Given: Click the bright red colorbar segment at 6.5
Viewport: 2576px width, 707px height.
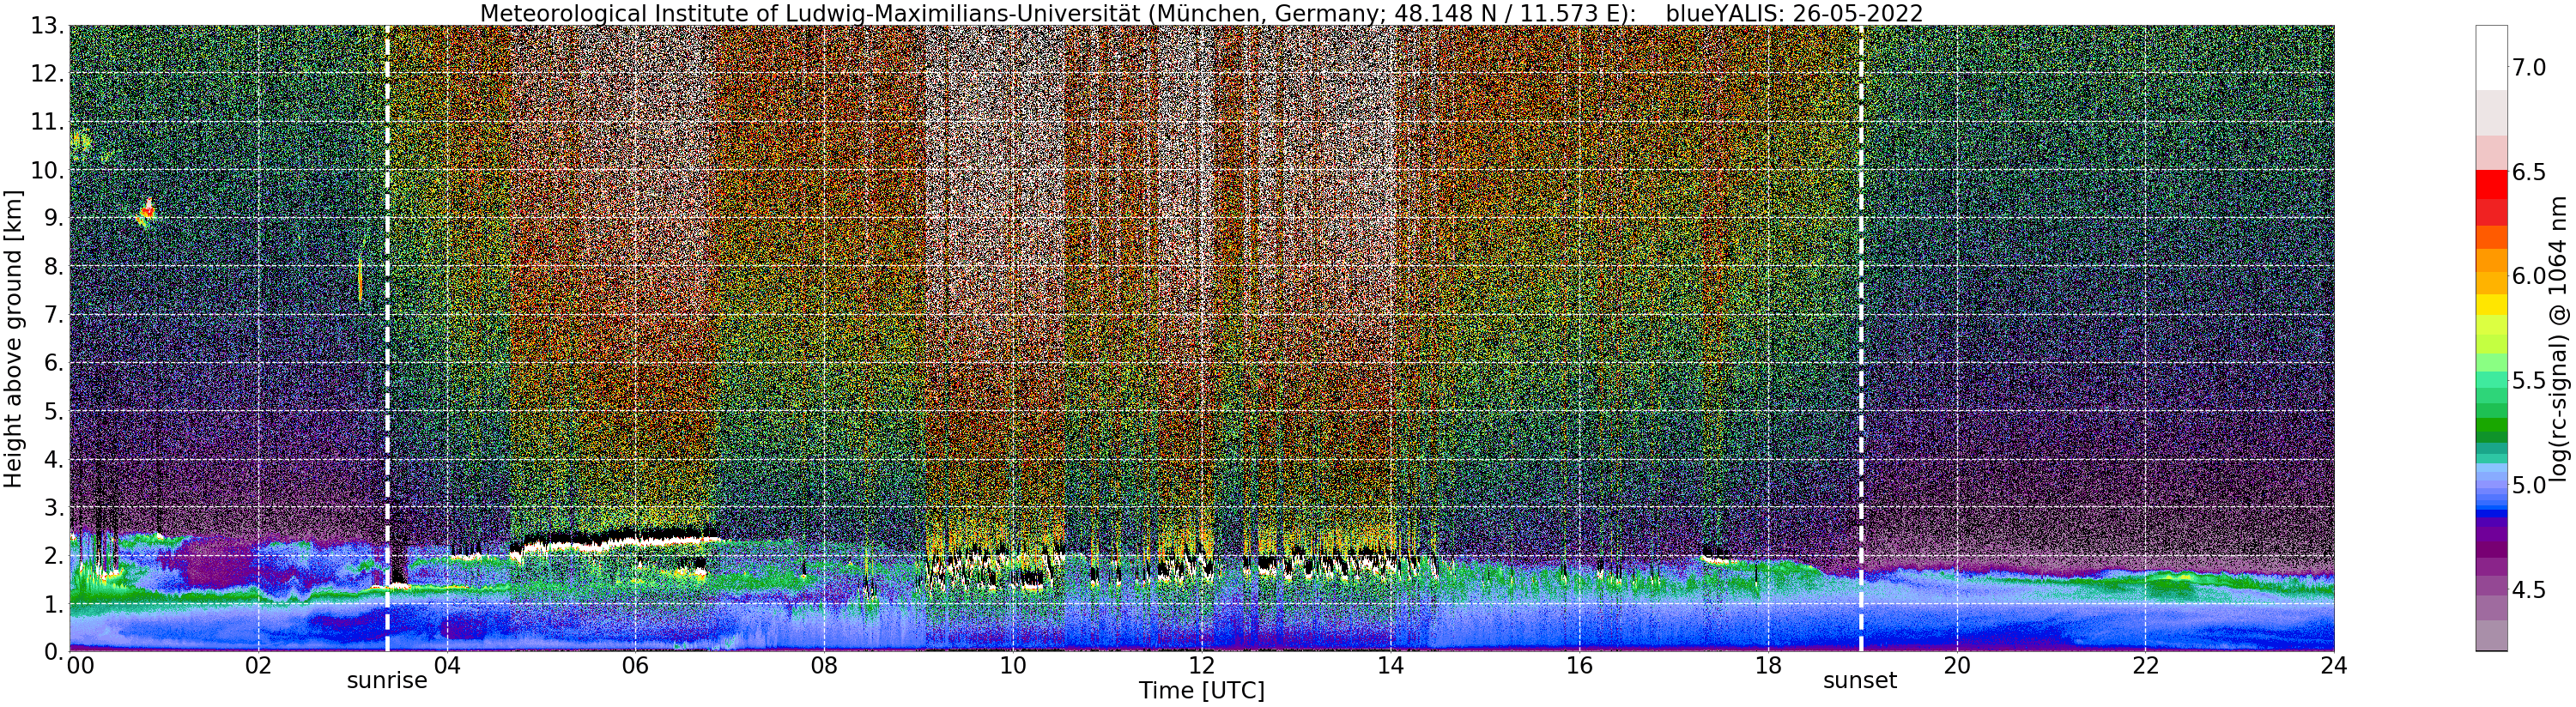Looking at the screenshot, I should (2491, 185).
